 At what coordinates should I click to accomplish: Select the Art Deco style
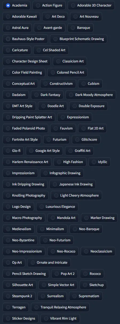(55, 17)
